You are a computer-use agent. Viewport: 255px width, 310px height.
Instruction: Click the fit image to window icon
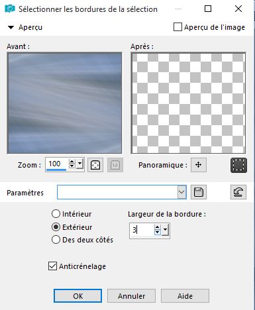tap(95, 165)
